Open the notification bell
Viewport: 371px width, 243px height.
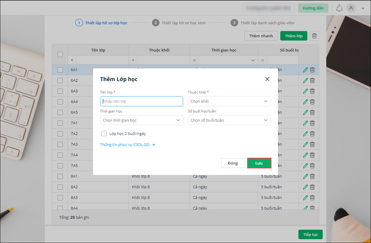click(x=339, y=8)
